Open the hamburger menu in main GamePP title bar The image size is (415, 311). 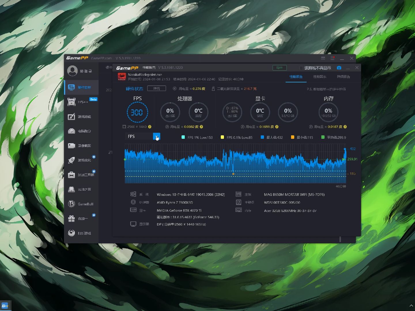(332, 58)
